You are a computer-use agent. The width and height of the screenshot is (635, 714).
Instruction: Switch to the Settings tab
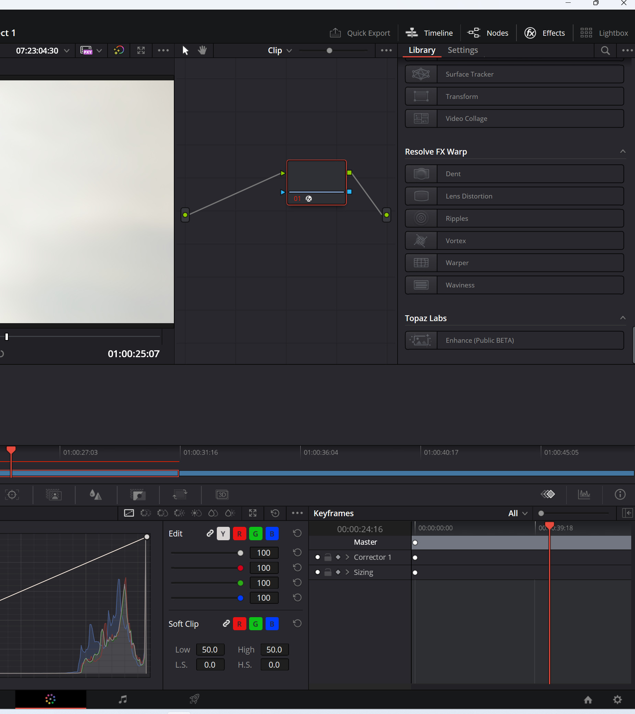[463, 50]
